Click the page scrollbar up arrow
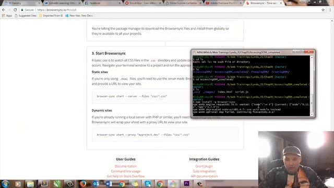 click(332, 21)
